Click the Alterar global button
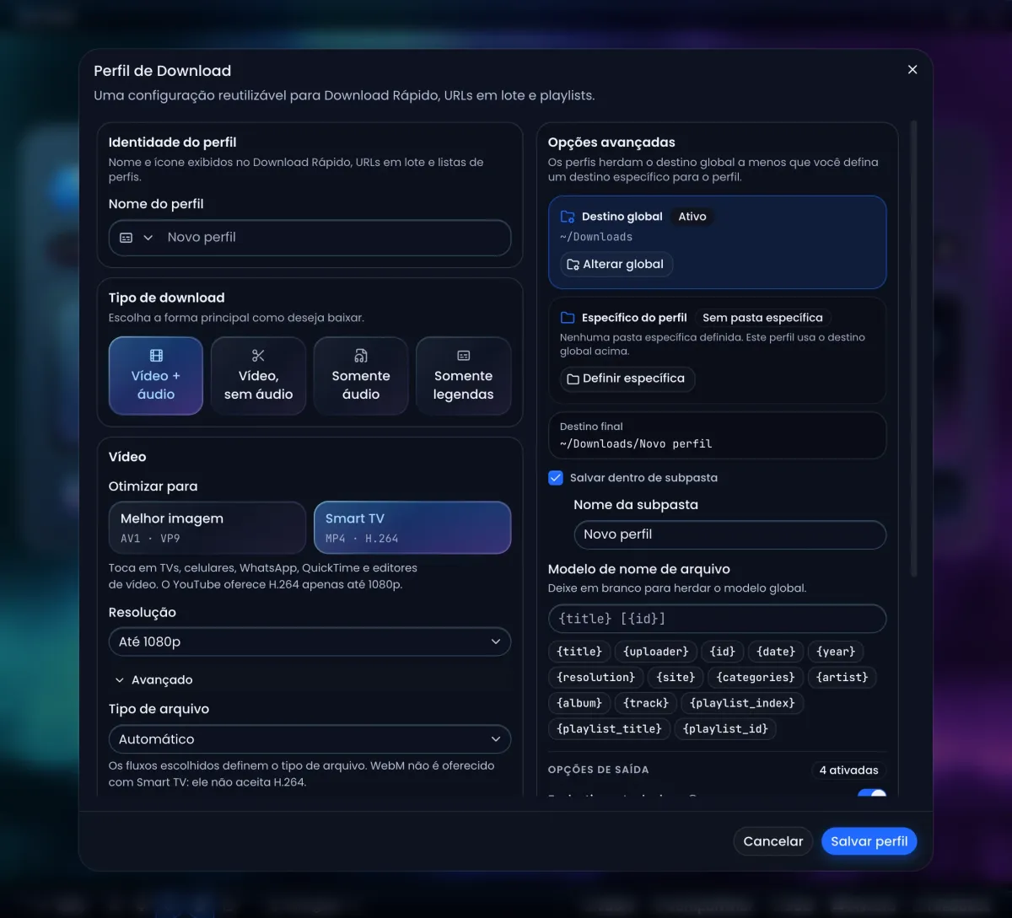The height and width of the screenshot is (918, 1012). (616, 265)
